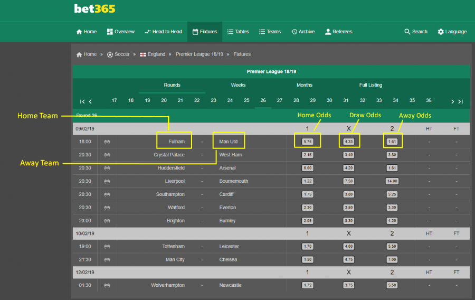
Task: Select round 17
Action: 114,100
